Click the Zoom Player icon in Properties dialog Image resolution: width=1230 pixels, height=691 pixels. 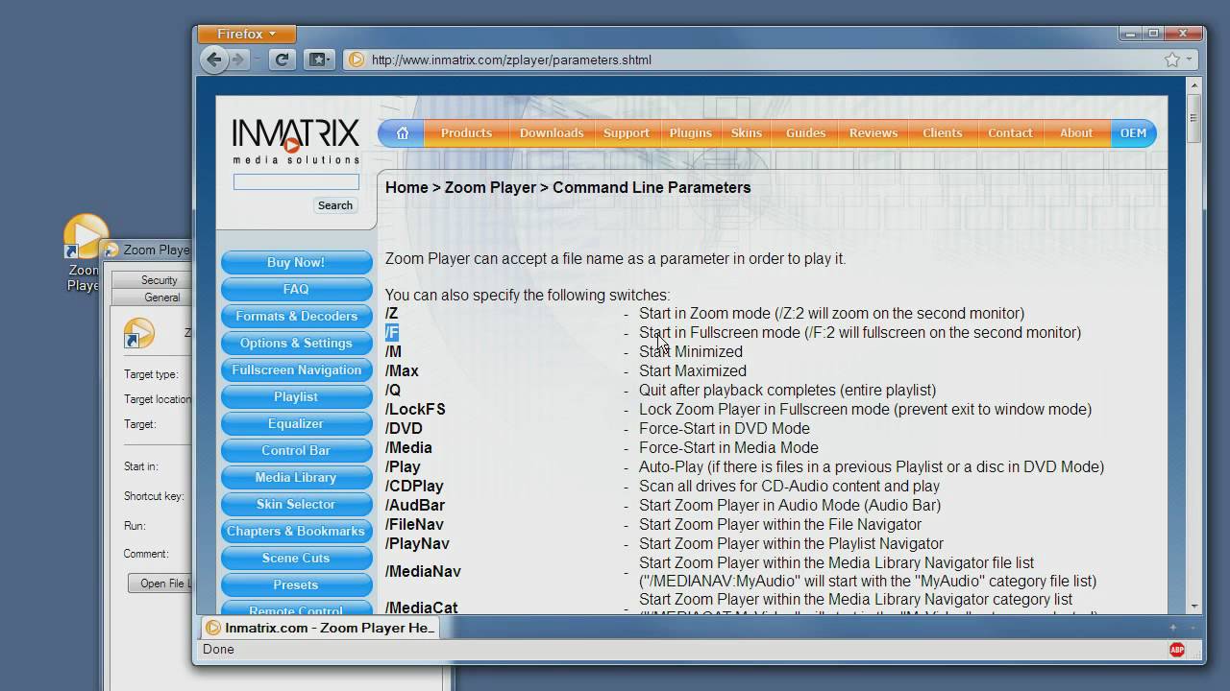click(x=139, y=333)
